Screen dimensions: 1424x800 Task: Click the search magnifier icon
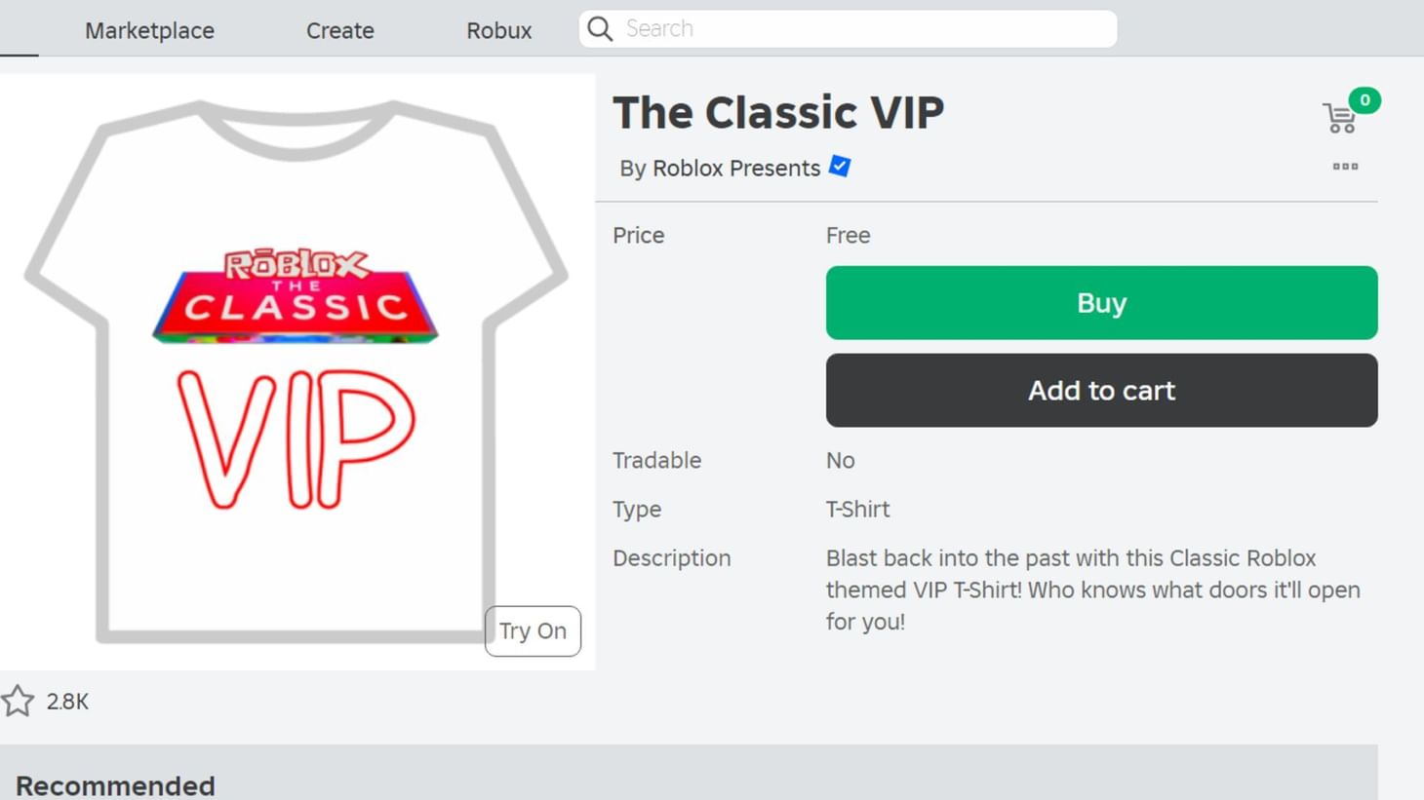pyautogui.click(x=600, y=28)
